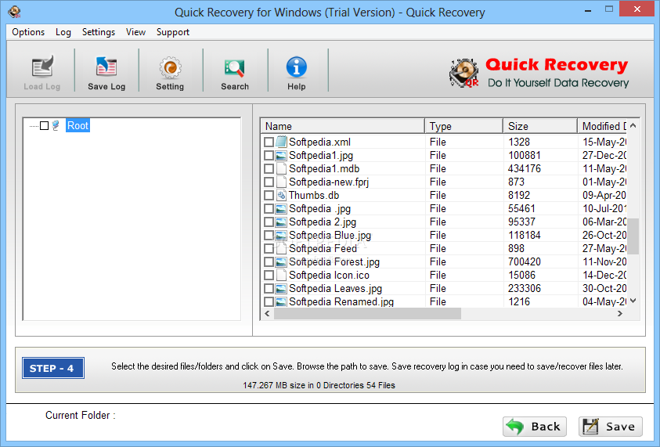Image resolution: width=660 pixels, height=447 pixels.
Task: Tick the Softpedia-new.fprj checkbox
Action: coord(269,182)
